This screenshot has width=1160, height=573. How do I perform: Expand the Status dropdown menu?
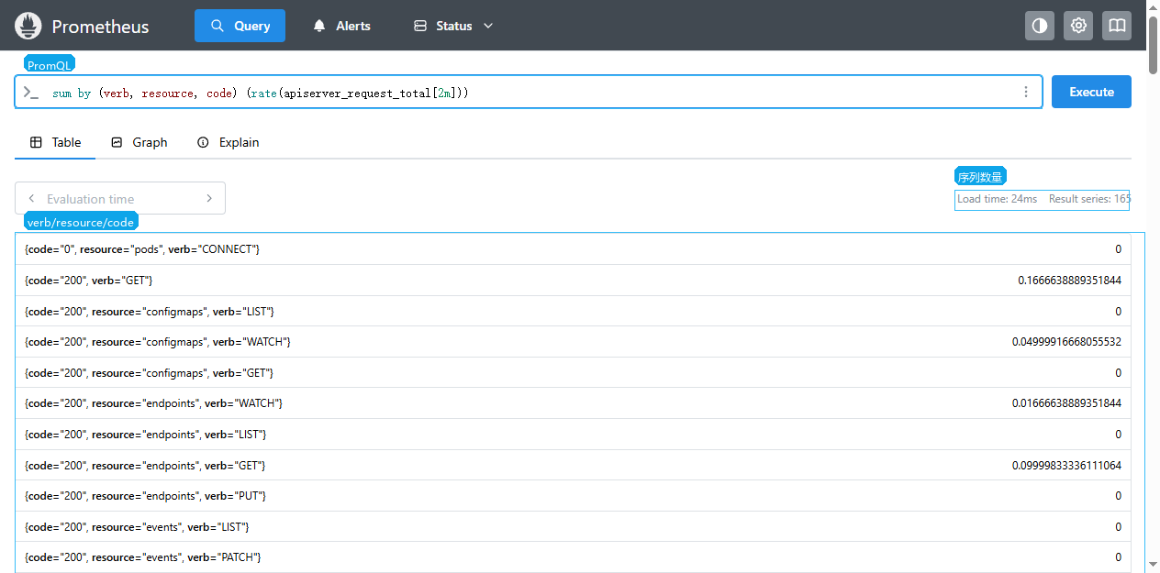(x=453, y=26)
